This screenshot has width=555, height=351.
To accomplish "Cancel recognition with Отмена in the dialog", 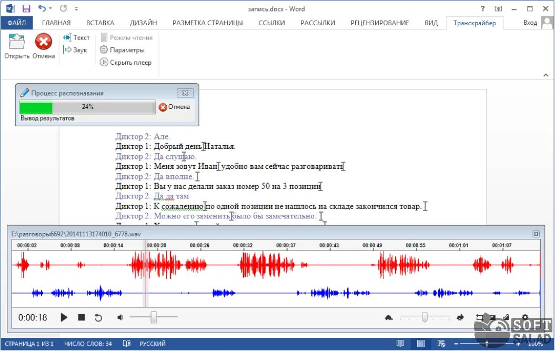I will [174, 107].
